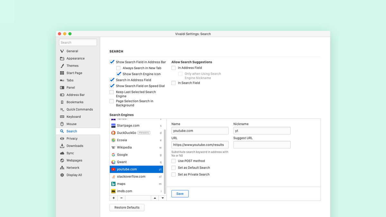Click the Webpages globe icon
386x217 pixels.
click(62, 160)
